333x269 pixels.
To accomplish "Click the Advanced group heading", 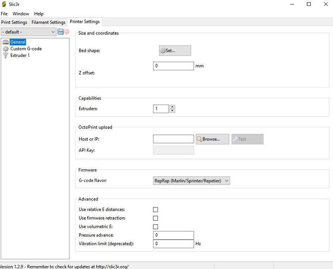I will click(x=88, y=199).
